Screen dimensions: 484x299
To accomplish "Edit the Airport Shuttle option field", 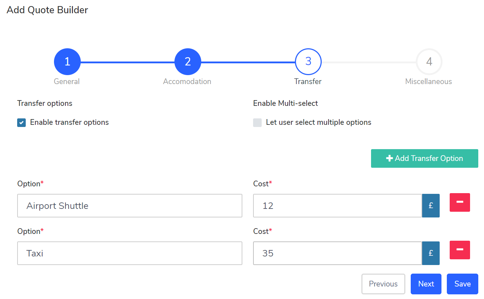I will click(x=129, y=206).
